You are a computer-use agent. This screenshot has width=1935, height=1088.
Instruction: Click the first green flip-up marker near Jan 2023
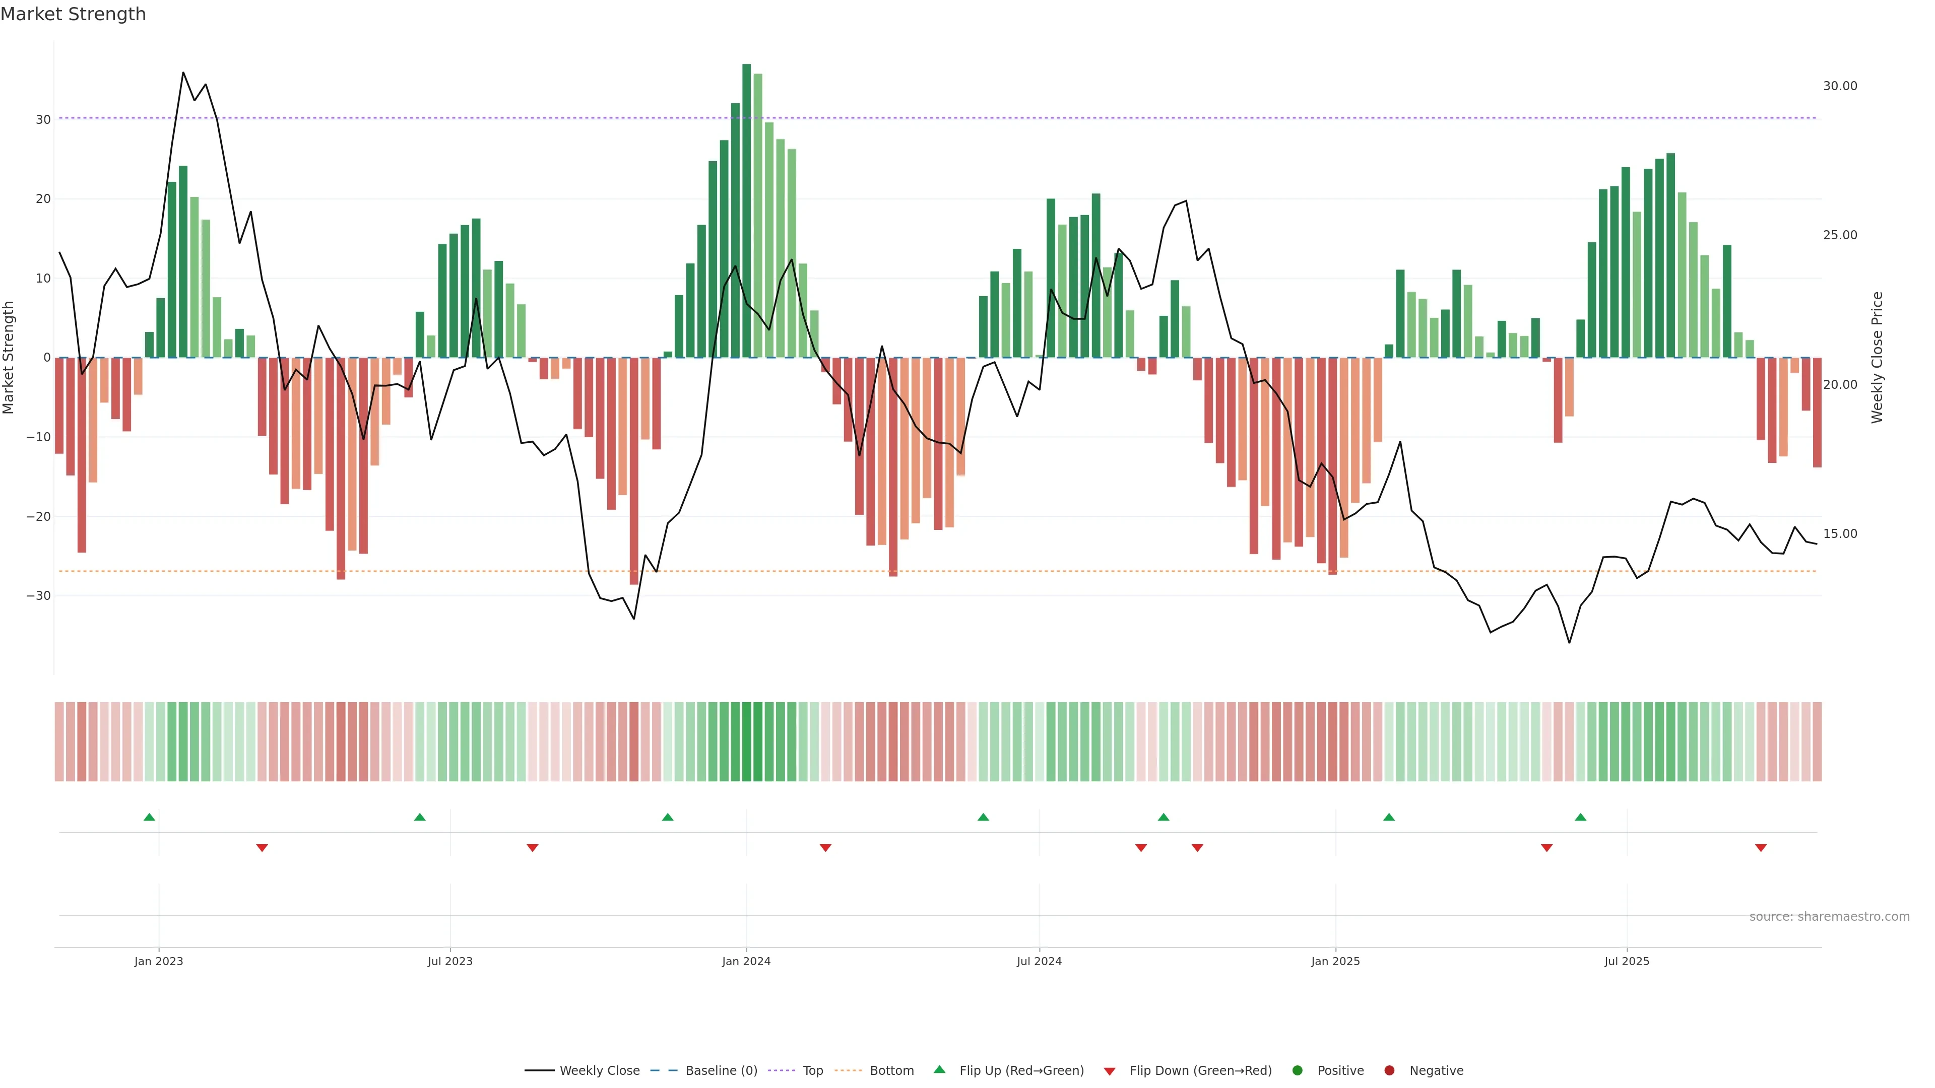pyautogui.click(x=150, y=817)
